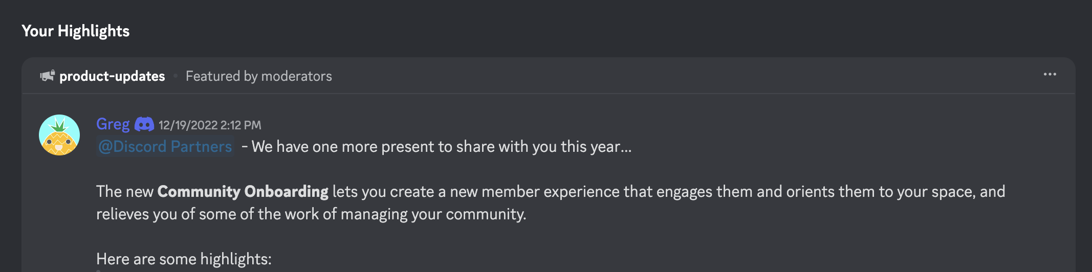The width and height of the screenshot is (1092, 272).
Task: Open Greg's user profile from username
Action: [x=113, y=124]
